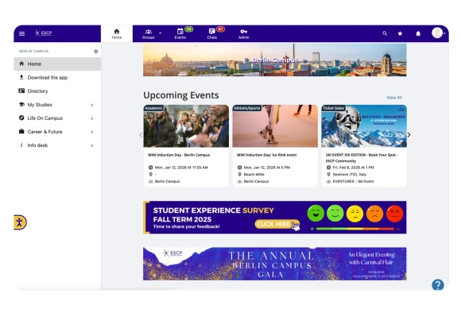Click the Ticket Sales category tag

333,108
